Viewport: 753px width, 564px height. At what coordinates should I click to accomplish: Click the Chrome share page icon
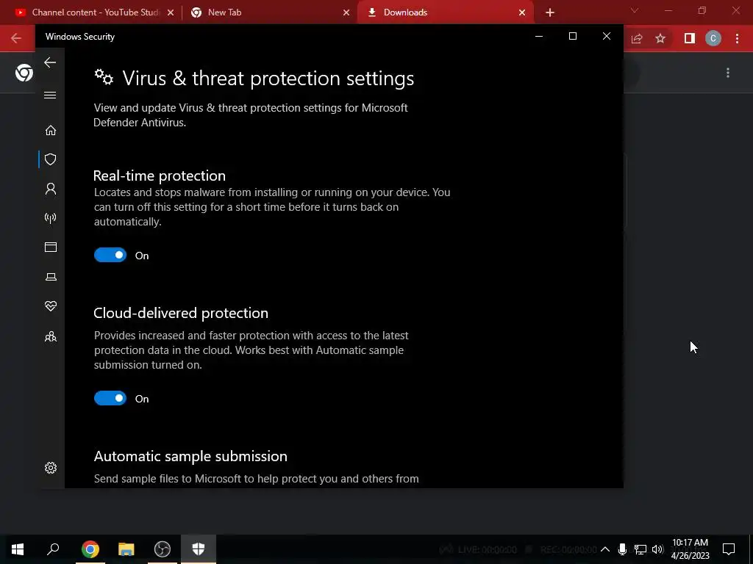click(x=637, y=38)
